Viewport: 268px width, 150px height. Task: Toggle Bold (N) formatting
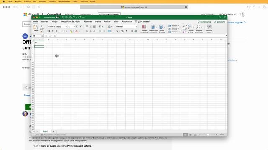[49, 31]
